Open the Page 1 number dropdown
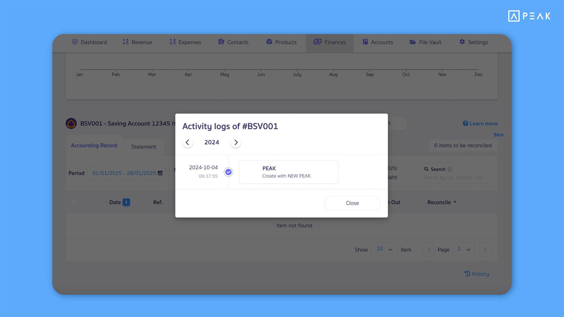564x317 pixels. [464, 250]
